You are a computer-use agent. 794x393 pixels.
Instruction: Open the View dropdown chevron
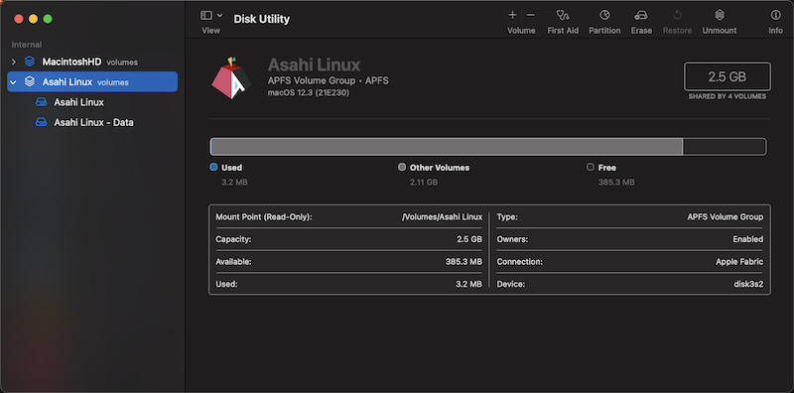219,15
